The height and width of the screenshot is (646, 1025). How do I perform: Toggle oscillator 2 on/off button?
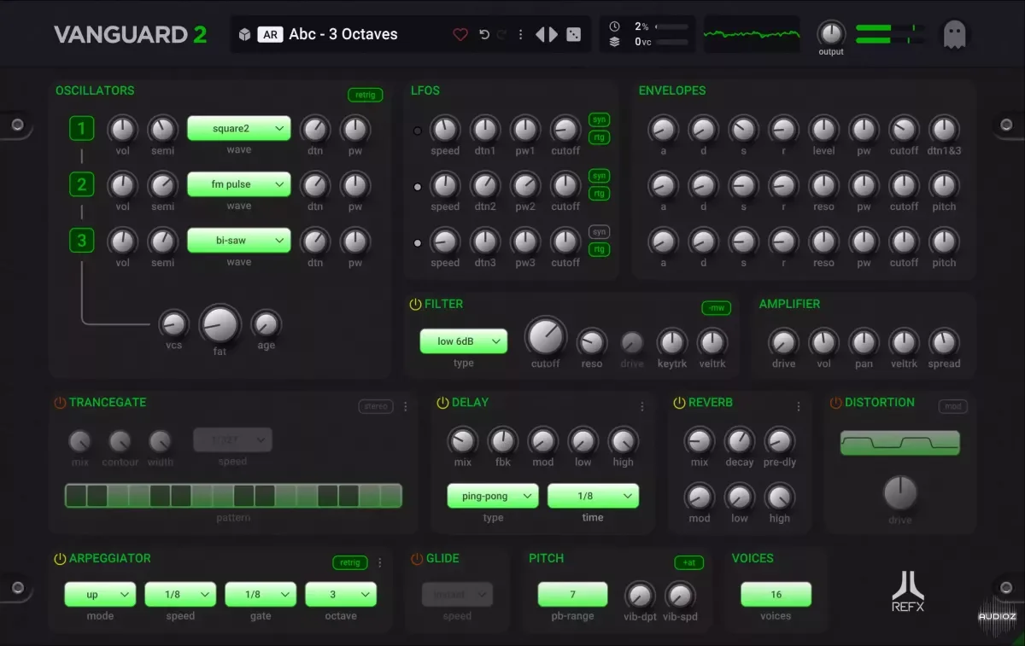click(x=82, y=184)
